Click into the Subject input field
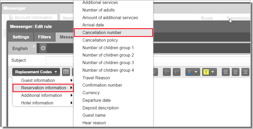 (148, 60)
